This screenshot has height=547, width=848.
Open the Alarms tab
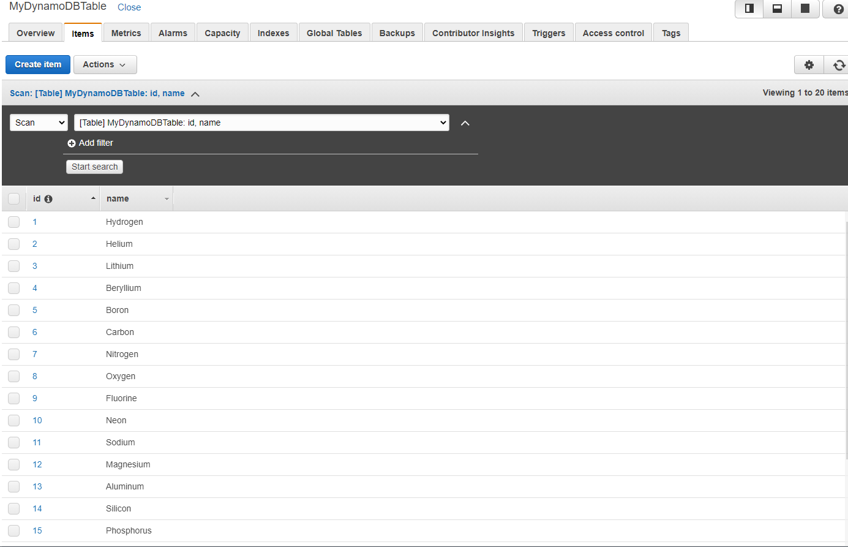[173, 33]
